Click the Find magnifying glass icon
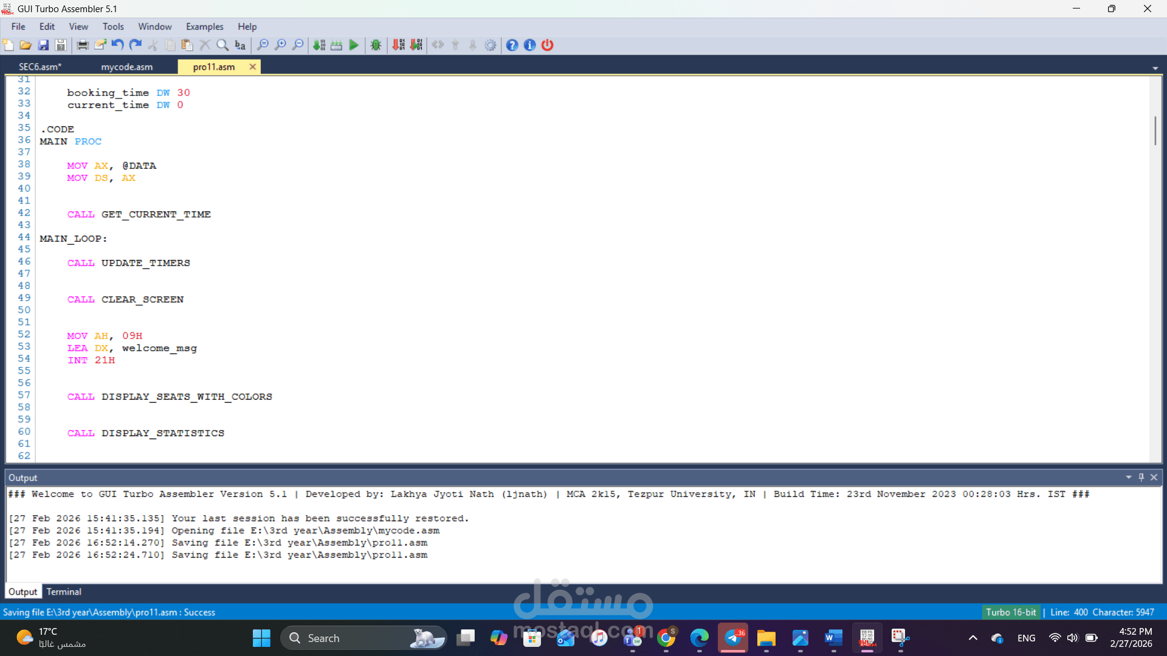 222,45
